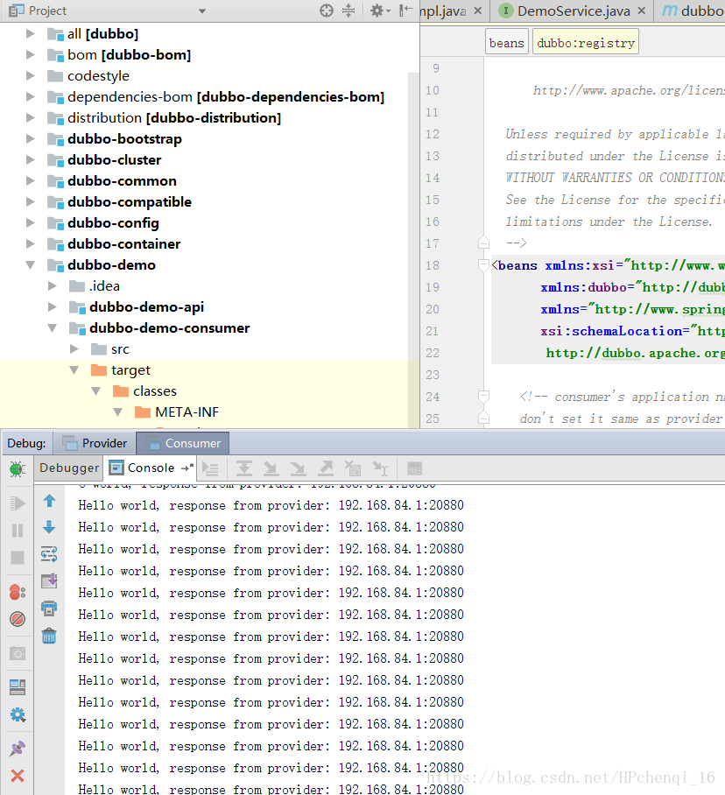Image resolution: width=725 pixels, height=795 pixels.
Task: Click Step Into icon in debug toolbar
Action: [x=271, y=468]
